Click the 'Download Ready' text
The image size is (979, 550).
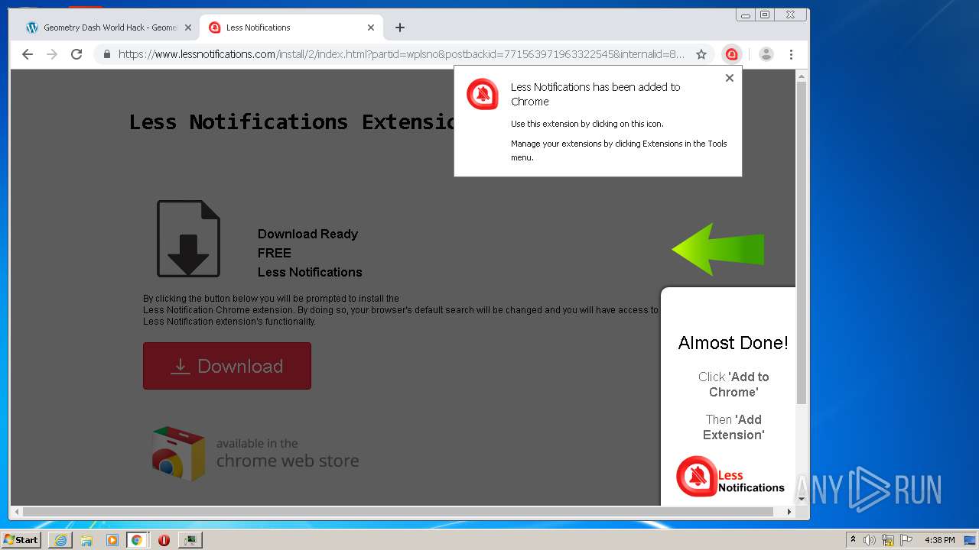click(307, 234)
